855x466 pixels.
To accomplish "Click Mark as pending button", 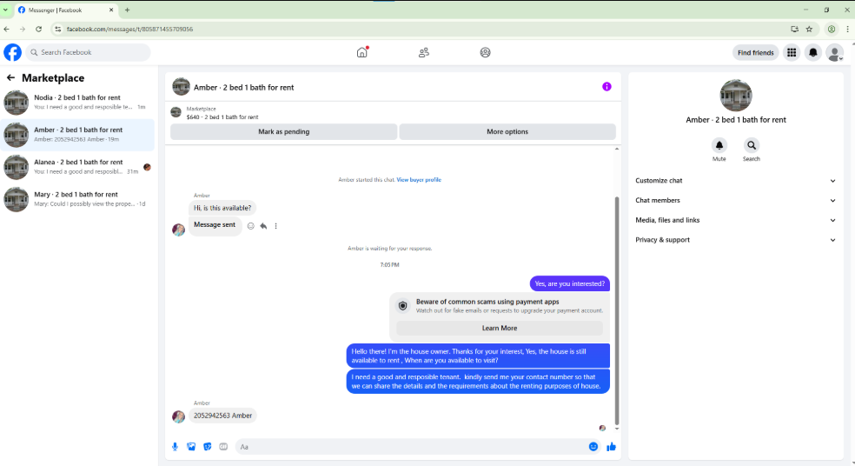I will pyautogui.click(x=283, y=131).
